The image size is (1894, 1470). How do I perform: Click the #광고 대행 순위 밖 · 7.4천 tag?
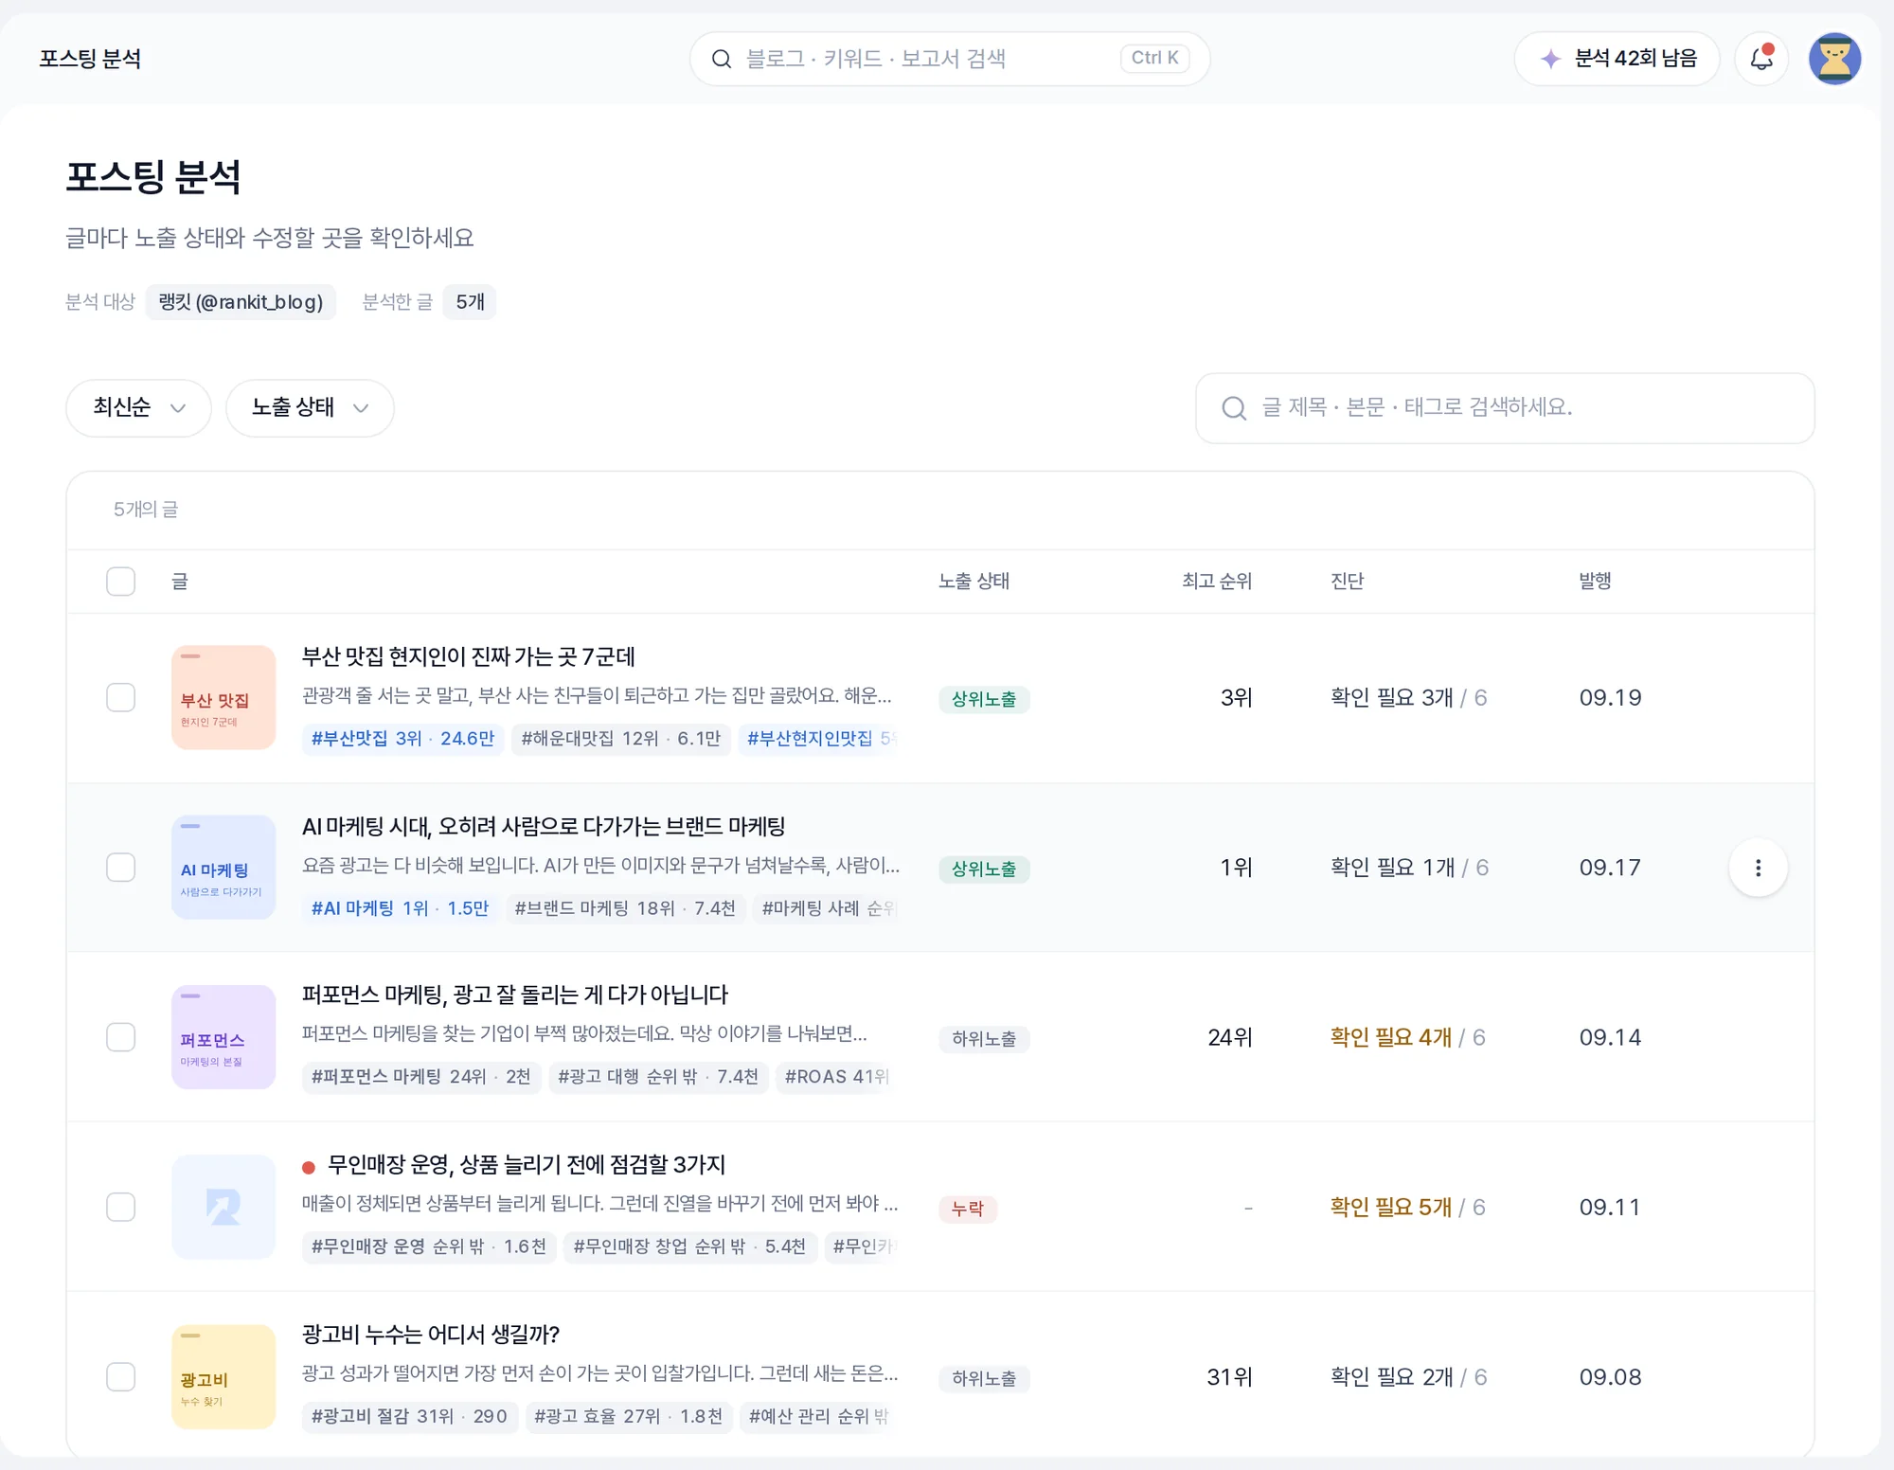pos(658,1077)
